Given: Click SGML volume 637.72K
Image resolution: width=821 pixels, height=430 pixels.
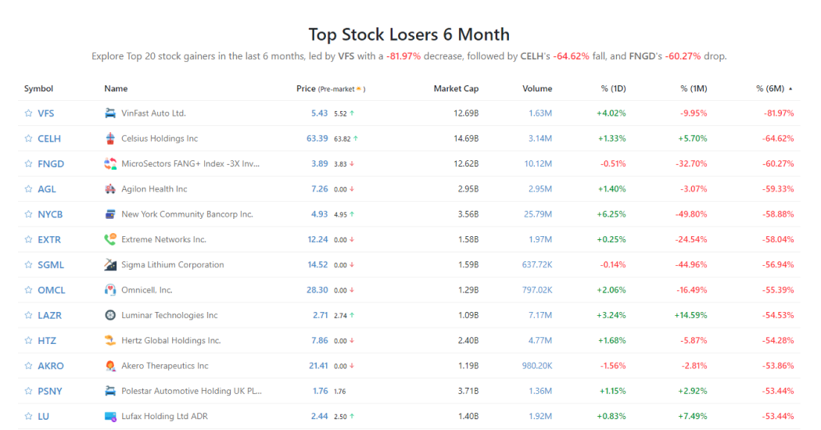Looking at the screenshot, I should (537, 264).
